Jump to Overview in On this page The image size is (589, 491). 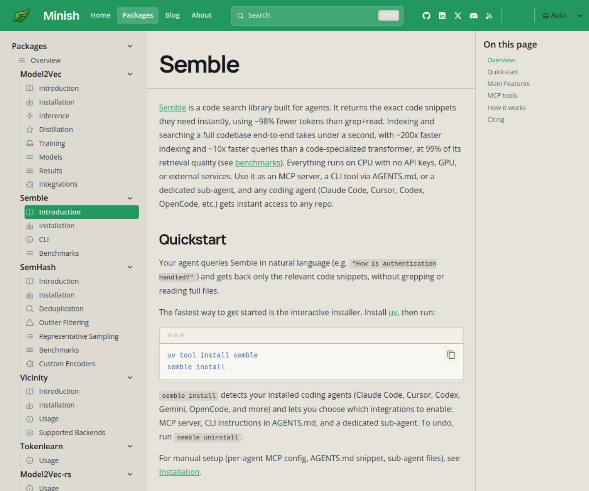click(x=501, y=60)
